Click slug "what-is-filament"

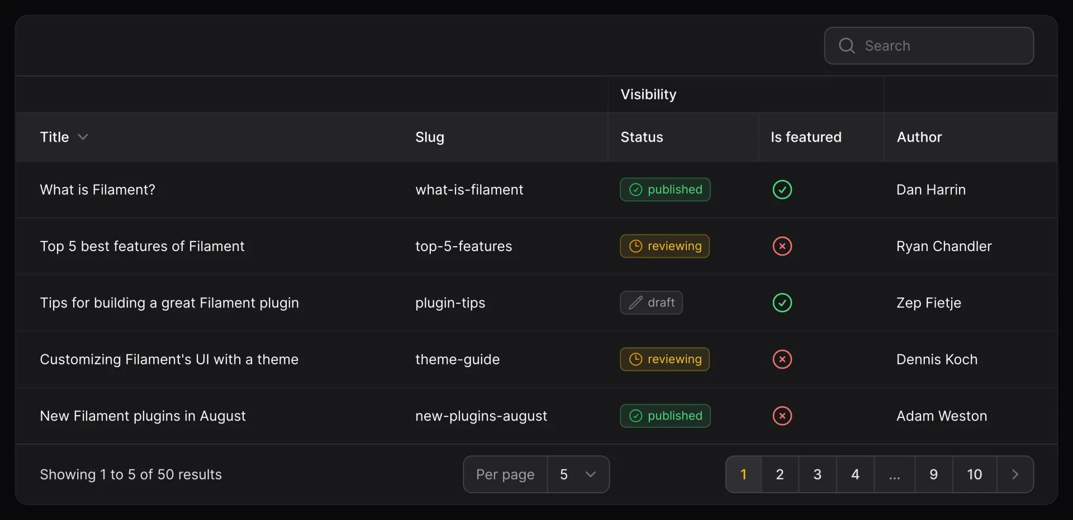tap(469, 190)
